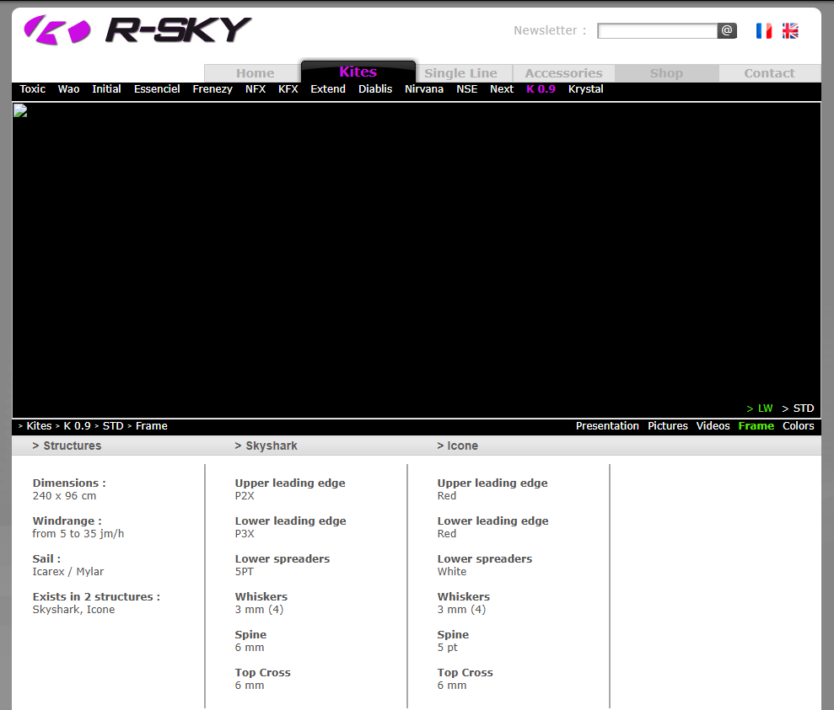Open the Single Line tab
The height and width of the screenshot is (710, 834).
460,73
